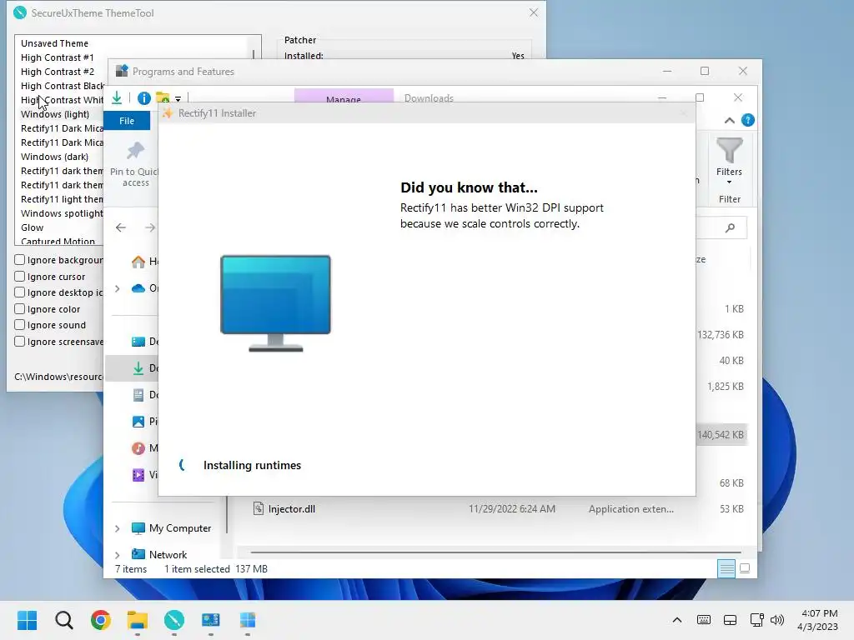The height and width of the screenshot is (640, 854).
Task: Open touch keyboard tray icon
Action: 704,620
